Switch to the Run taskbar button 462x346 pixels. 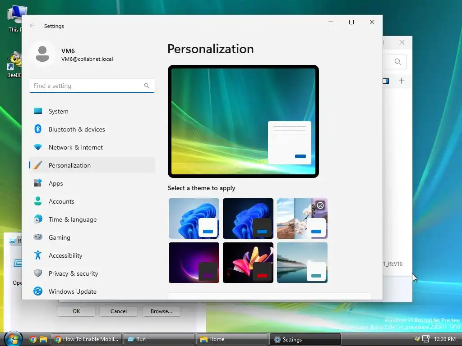[x=159, y=339]
